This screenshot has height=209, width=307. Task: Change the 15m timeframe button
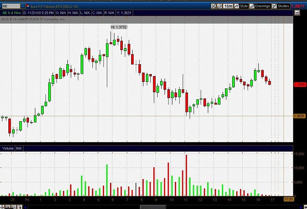tap(228, 6)
